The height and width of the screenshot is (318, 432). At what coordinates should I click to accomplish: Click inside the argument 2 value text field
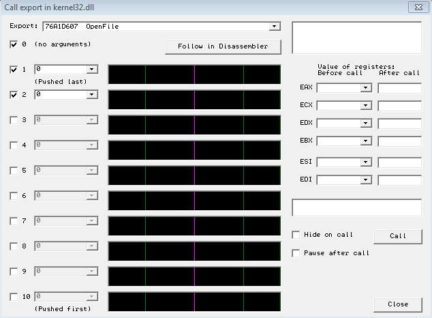tap(61, 95)
